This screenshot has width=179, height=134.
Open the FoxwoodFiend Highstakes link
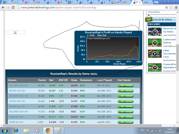coord(170,66)
